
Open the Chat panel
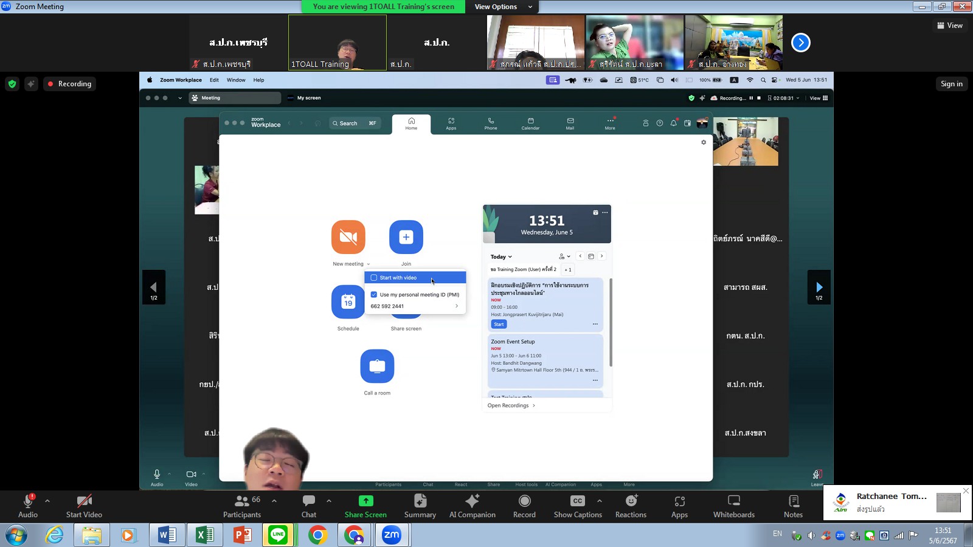[309, 506]
